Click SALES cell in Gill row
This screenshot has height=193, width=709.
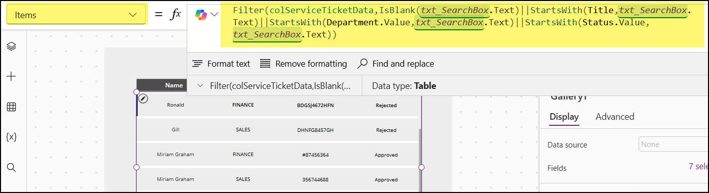[x=243, y=130]
